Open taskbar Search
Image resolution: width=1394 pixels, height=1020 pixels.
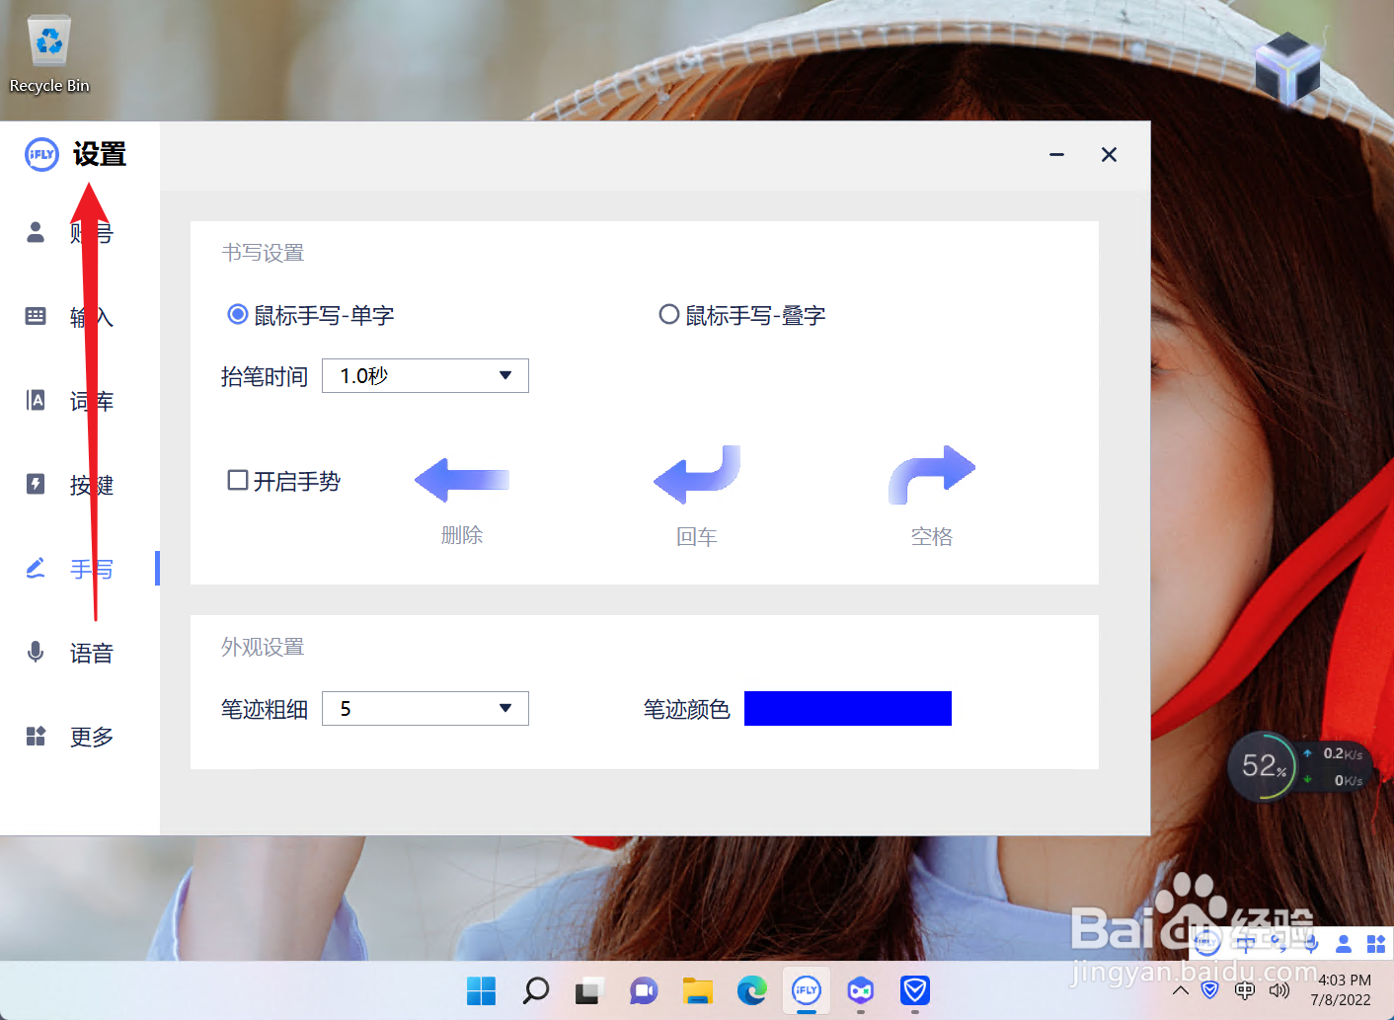click(x=535, y=990)
